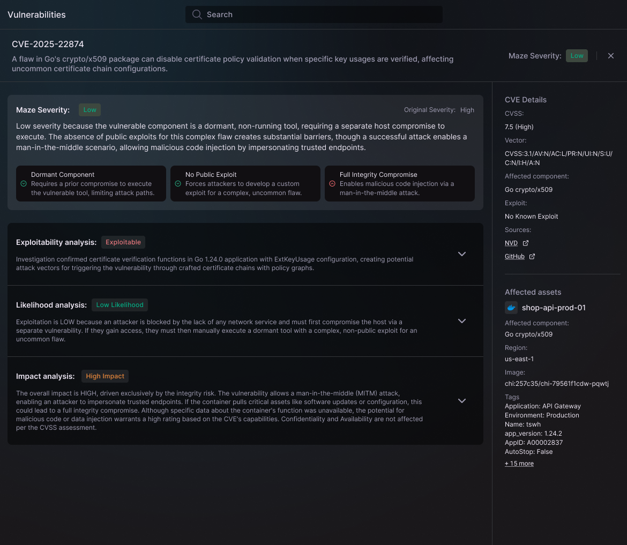Click the search magnifier icon
Screen dimensions: 627x545
[197, 14]
